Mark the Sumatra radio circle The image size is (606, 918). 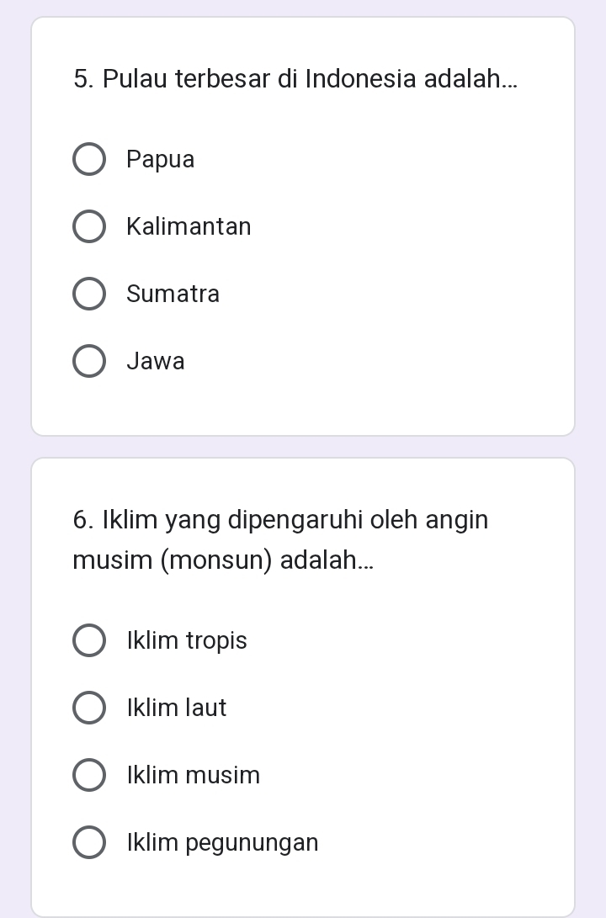(89, 295)
